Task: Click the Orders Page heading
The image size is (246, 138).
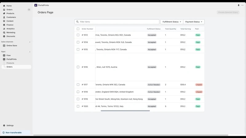Action: tap(45, 12)
